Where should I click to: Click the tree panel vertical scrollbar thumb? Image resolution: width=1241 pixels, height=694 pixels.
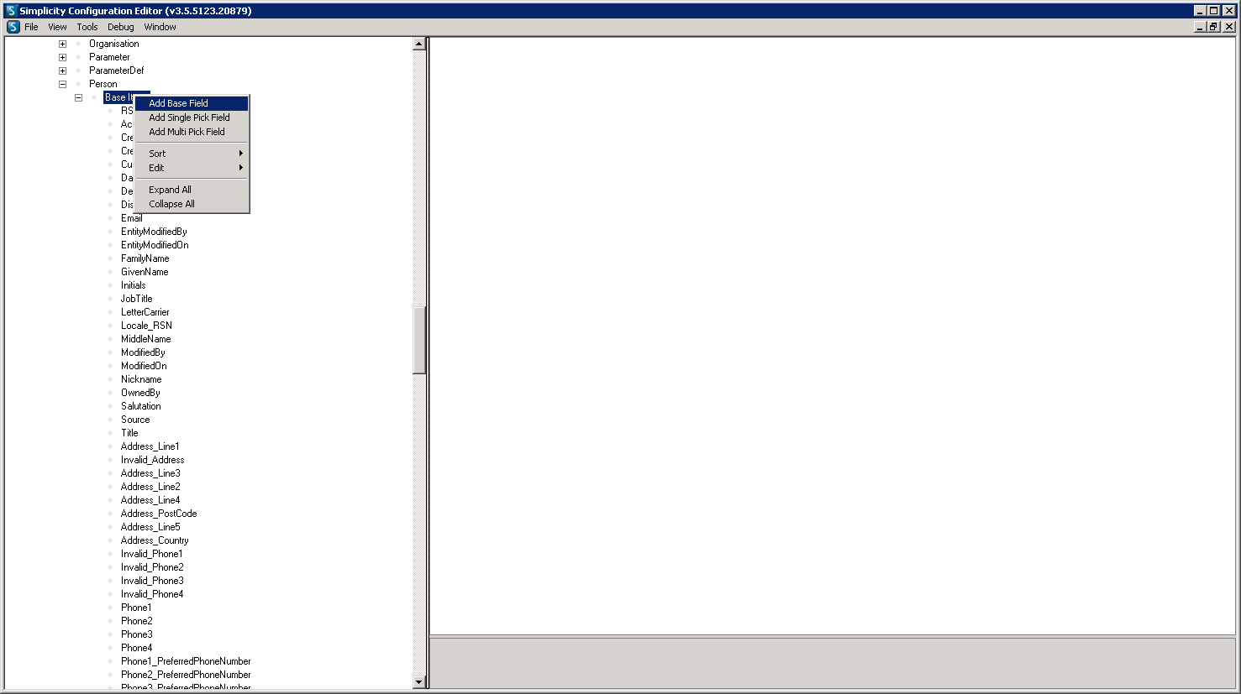[419, 340]
